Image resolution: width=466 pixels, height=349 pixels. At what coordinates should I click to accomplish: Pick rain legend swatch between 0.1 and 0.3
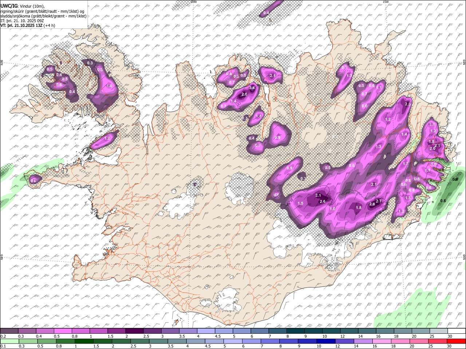pos(9,341)
